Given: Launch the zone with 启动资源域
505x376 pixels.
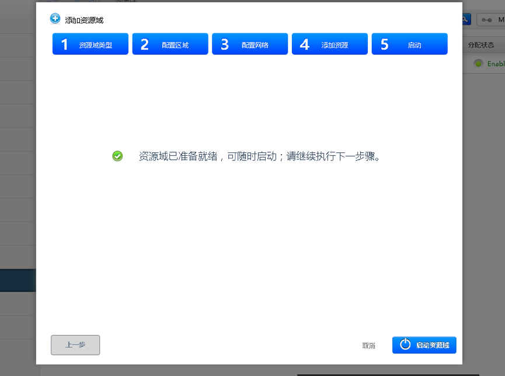Looking at the screenshot, I should coord(424,345).
